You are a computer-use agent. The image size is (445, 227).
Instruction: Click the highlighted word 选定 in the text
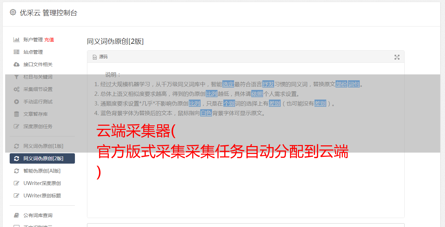point(228,84)
